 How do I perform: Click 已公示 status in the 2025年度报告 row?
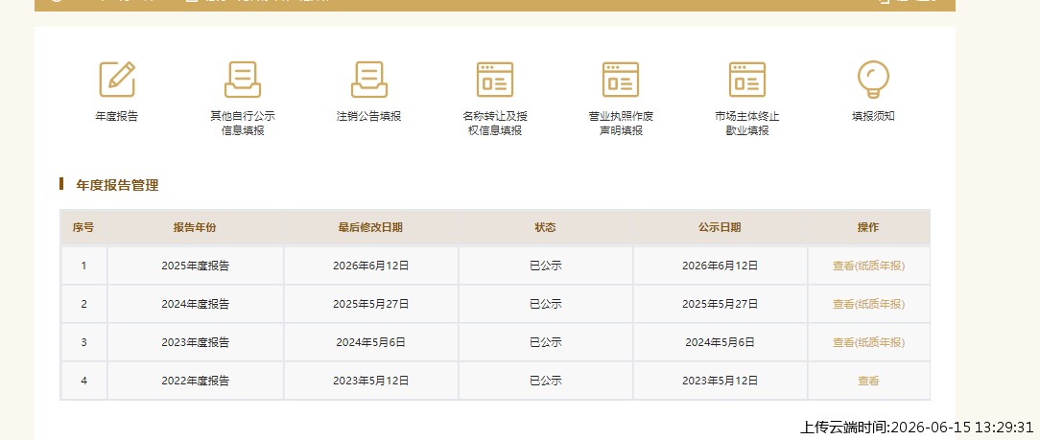[x=545, y=266]
